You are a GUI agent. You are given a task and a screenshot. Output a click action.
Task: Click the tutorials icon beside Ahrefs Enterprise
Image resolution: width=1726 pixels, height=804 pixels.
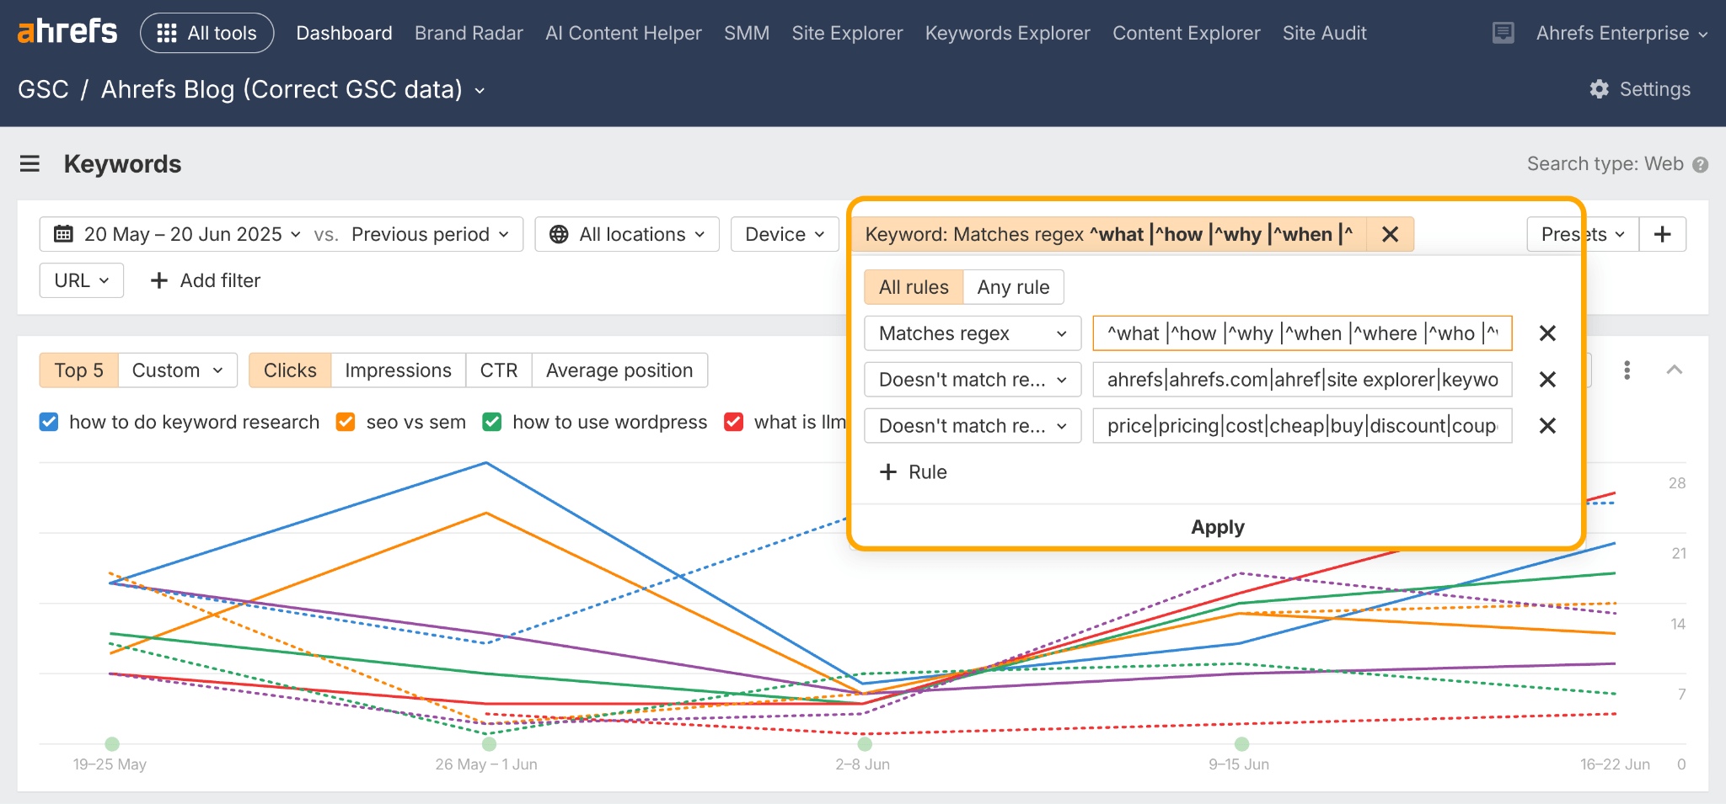(x=1503, y=33)
